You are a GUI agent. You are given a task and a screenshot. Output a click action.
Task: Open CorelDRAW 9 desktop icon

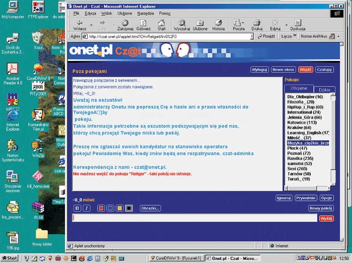click(38, 72)
